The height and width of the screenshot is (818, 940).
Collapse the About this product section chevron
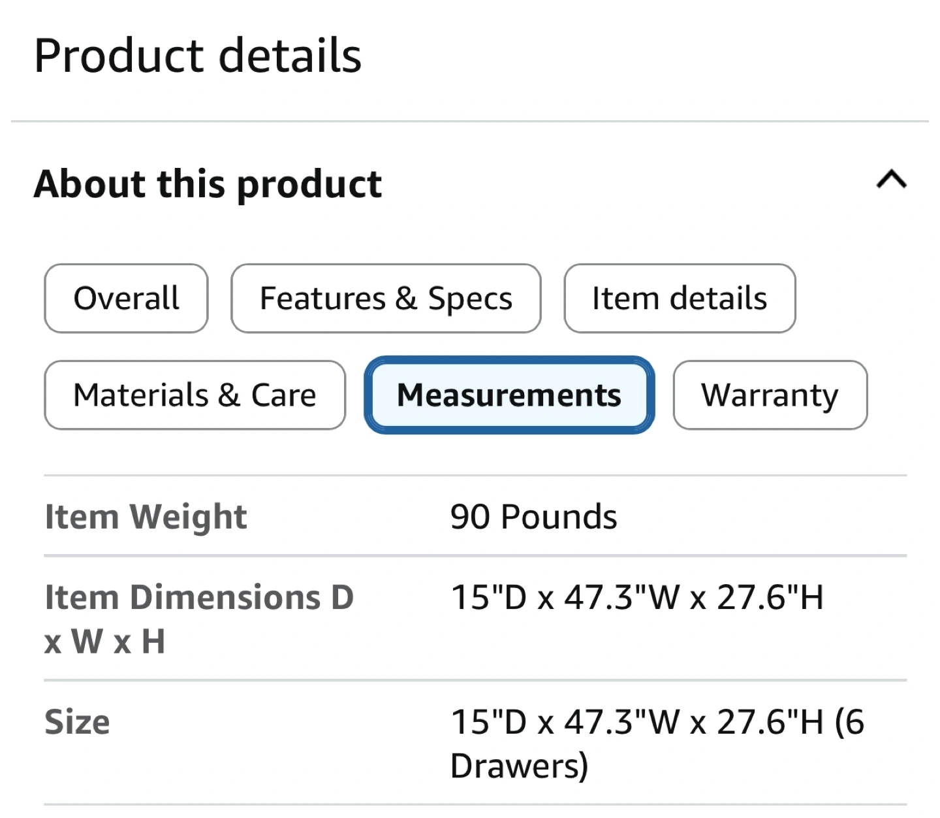[x=891, y=179]
